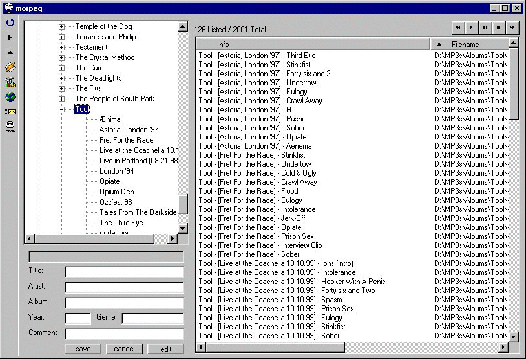Click the morpeg title bar skull icon
This screenshot has width=526, height=359.
(x=8, y=8)
